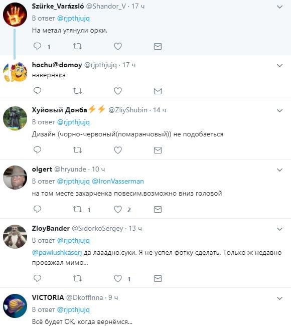This screenshot has height=326, width=291.
Task: Open more options on VICTORIA's tweet
Action: (x=280, y=298)
